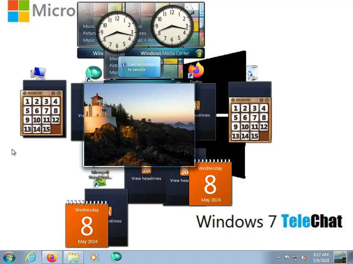This screenshot has height=264, width=353.
Task: Open the Windows Media Center gadget label
Action: coord(165,53)
